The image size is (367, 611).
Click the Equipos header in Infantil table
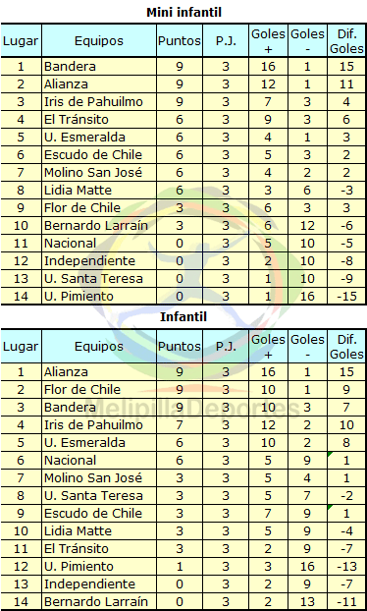99,347
